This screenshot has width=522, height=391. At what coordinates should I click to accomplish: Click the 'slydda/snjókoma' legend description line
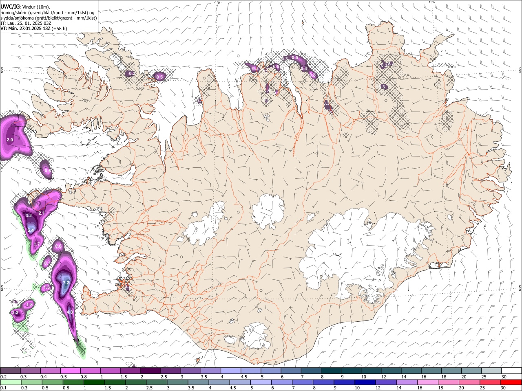pos(49,18)
